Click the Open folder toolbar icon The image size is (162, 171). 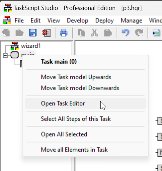pos(19,33)
